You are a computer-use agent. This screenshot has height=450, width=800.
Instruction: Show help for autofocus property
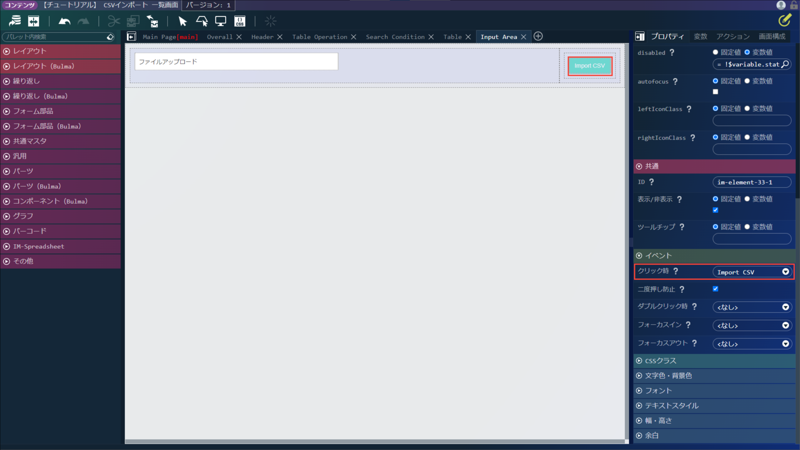675,82
